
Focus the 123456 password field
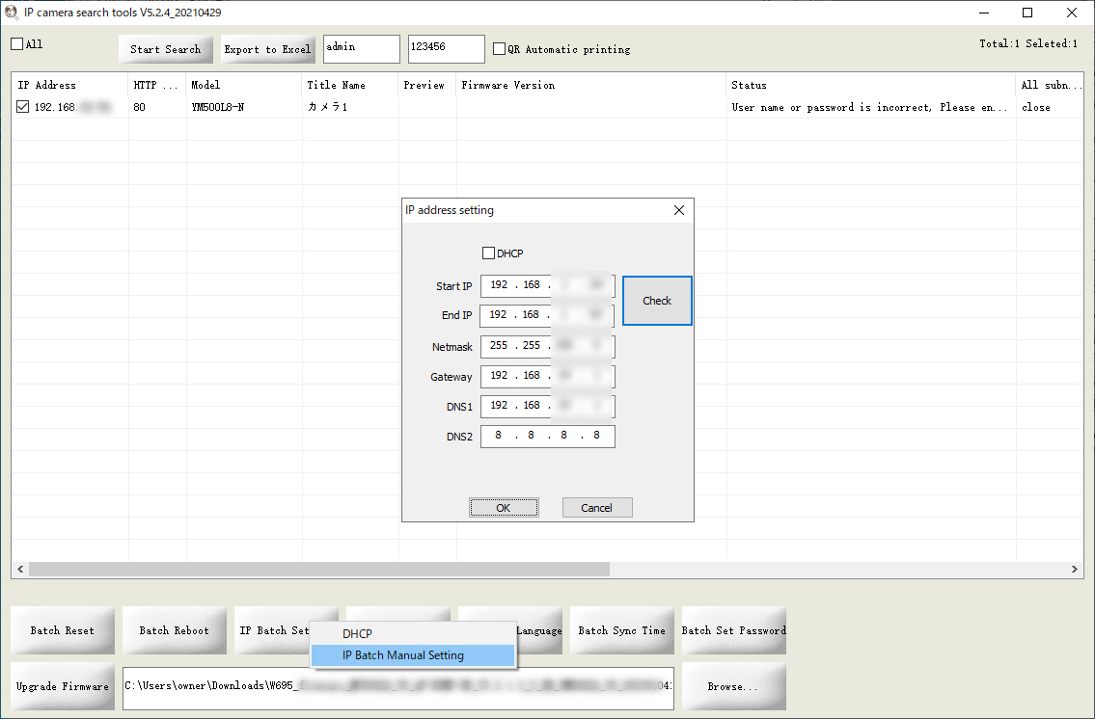(x=446, y=49)
